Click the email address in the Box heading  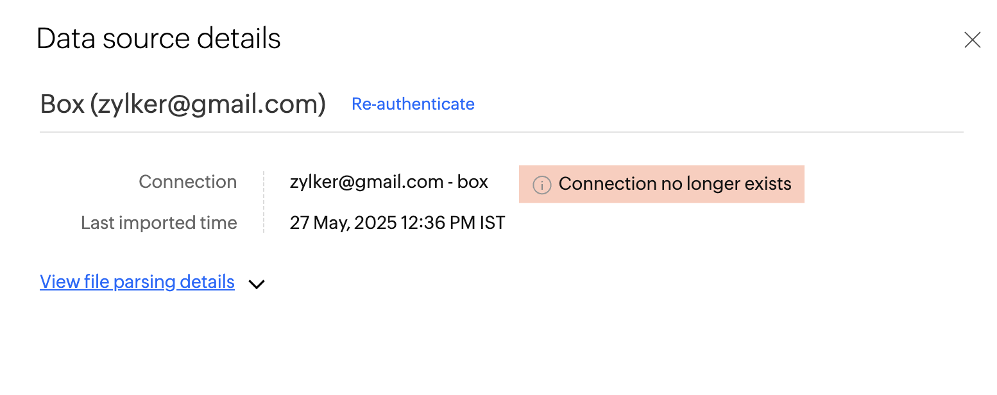click(208, 104)
